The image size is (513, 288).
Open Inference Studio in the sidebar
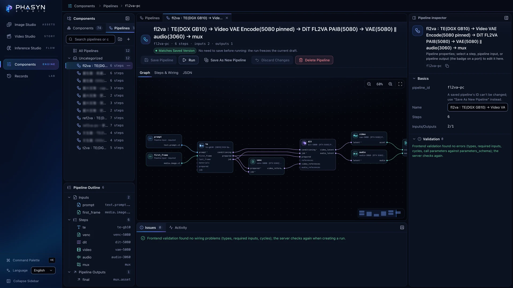(31, 48)
